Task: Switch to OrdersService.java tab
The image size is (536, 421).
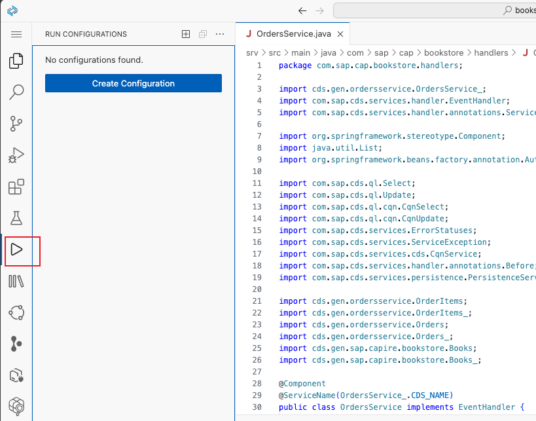Action: pyautogui.click(x=293, y=34)
